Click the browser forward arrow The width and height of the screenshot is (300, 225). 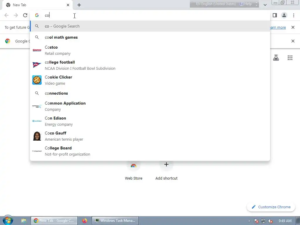[16, 15]
